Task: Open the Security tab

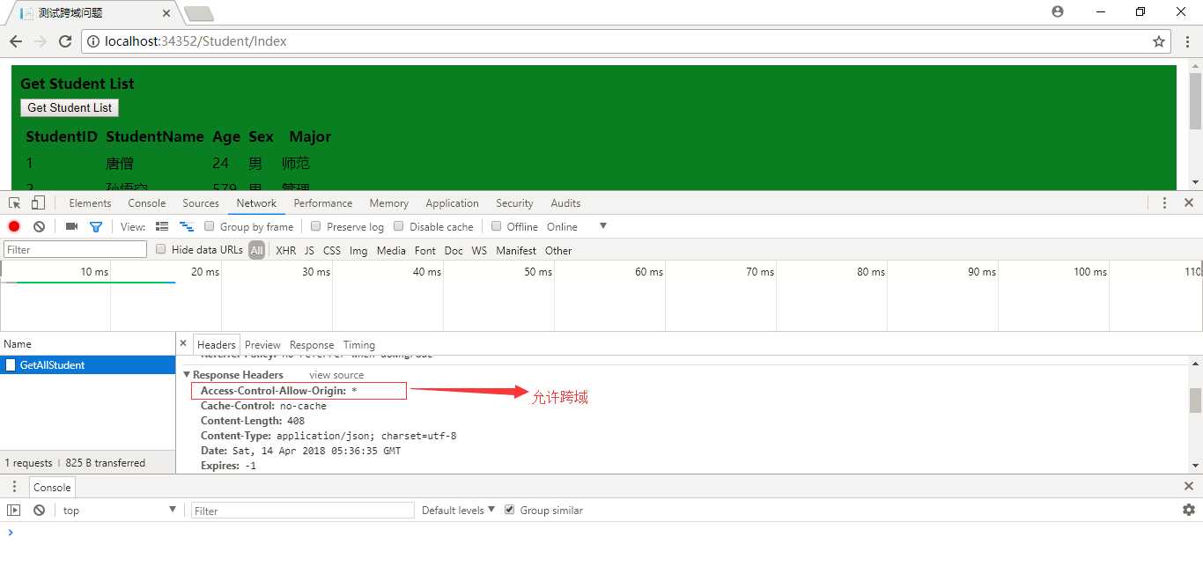Action: pyautogui.click(x=514, y=202)
